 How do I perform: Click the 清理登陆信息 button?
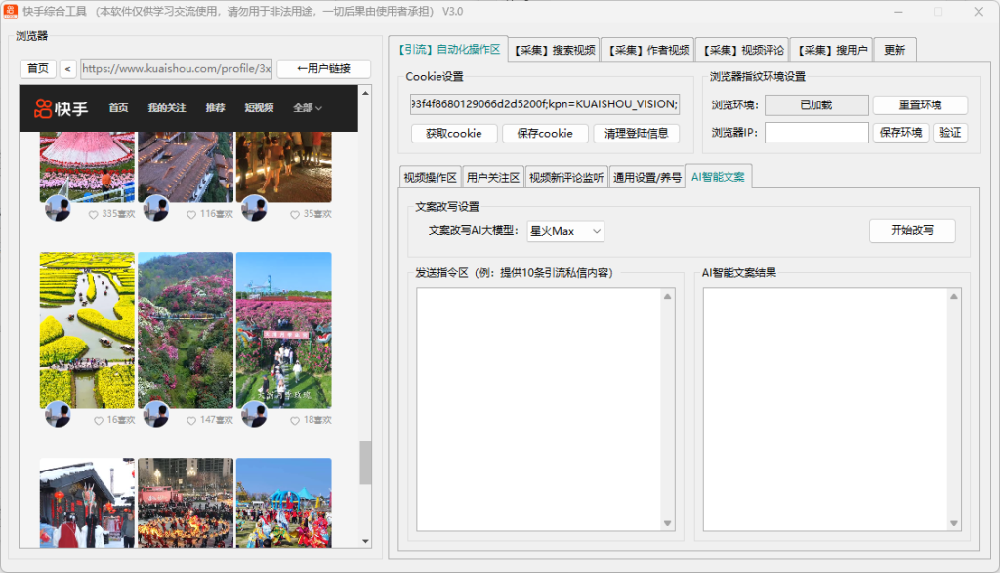pos(639,133)
